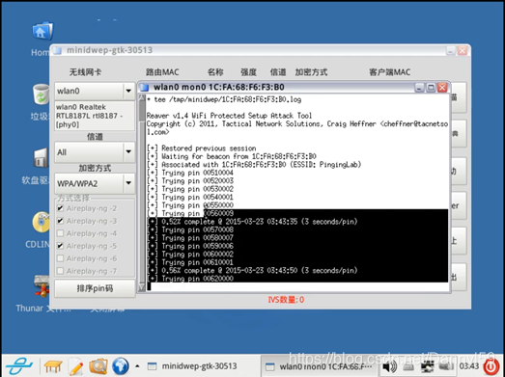Viewport: 505px width, 377px height.
Task: Open the Home folder desktop icon
Action: [42, 31]
